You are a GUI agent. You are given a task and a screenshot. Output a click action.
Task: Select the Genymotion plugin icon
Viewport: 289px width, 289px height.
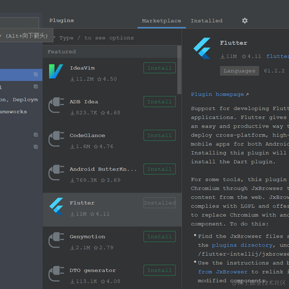(56, 240)
